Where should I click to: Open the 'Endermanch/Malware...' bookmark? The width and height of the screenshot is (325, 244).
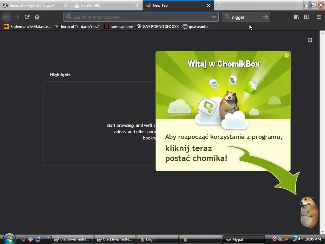pyautogui.click(x=27, y=27)
